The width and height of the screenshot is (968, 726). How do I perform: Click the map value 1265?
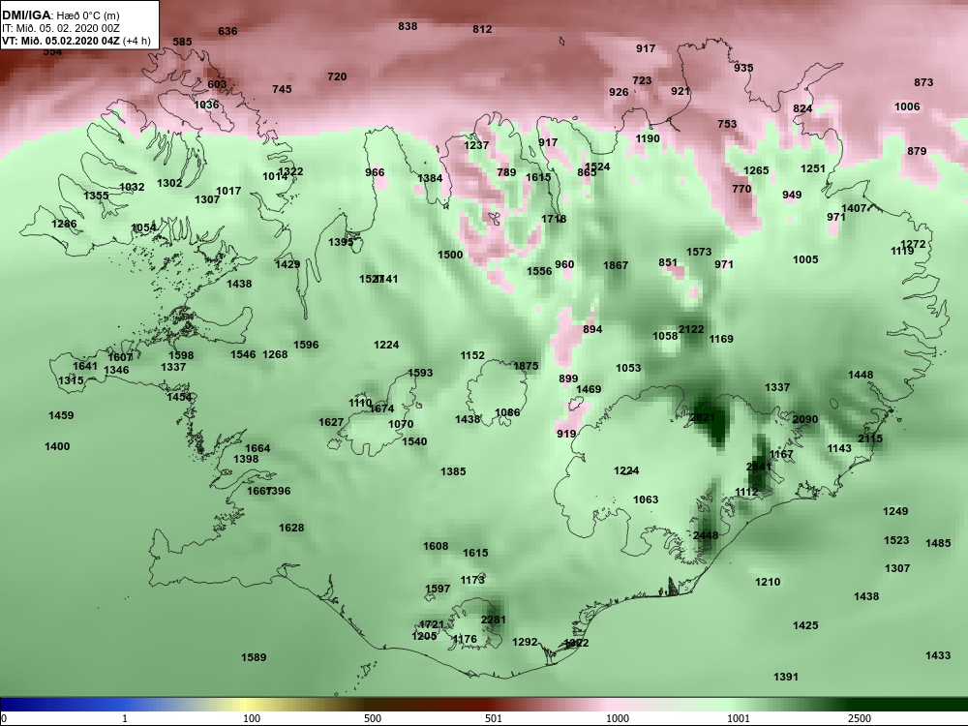pyautogui.click(x=756, y=170)
